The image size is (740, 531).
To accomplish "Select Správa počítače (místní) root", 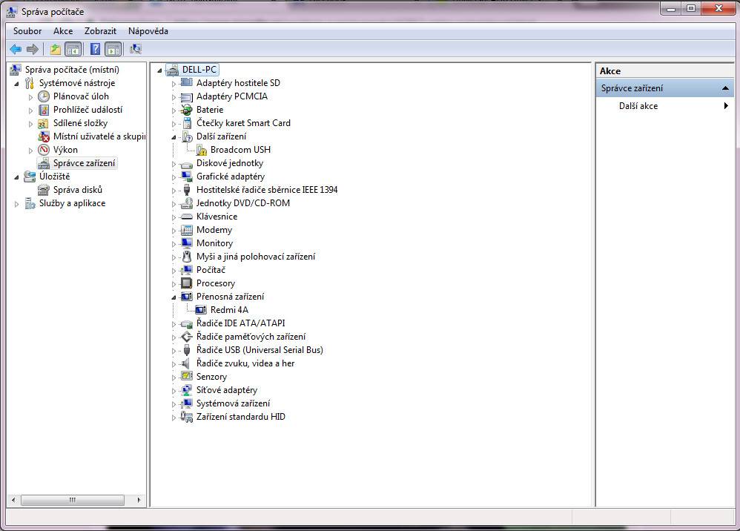I will (72, 70).
